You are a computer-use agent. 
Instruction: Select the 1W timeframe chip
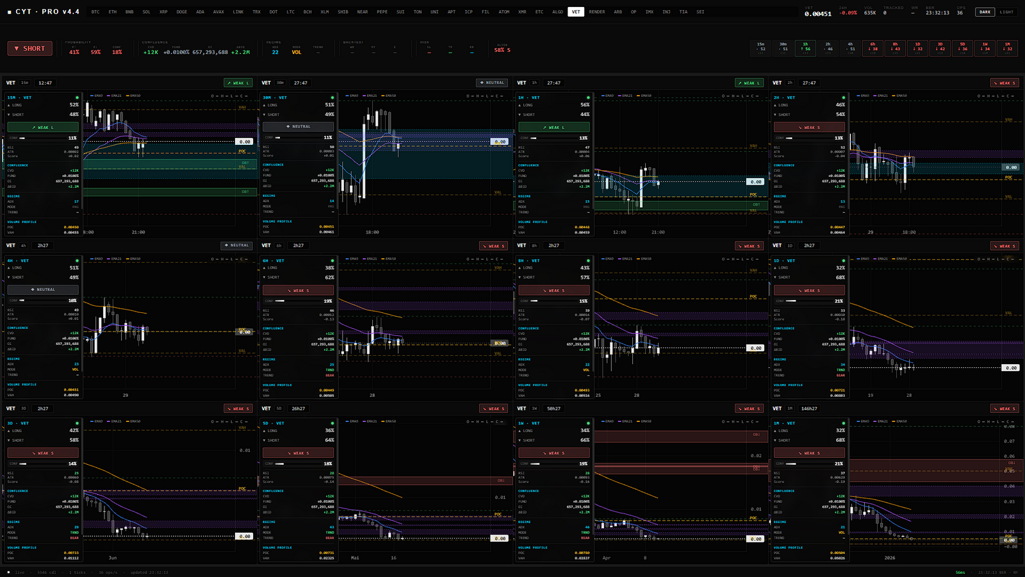(985, 47)
